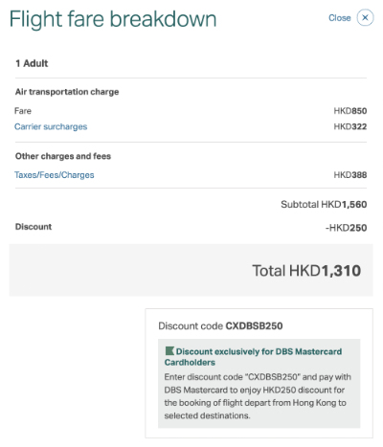Click the HKD322 carrier surcharge amount
This screenshot has width=383, height=447.
350,126
